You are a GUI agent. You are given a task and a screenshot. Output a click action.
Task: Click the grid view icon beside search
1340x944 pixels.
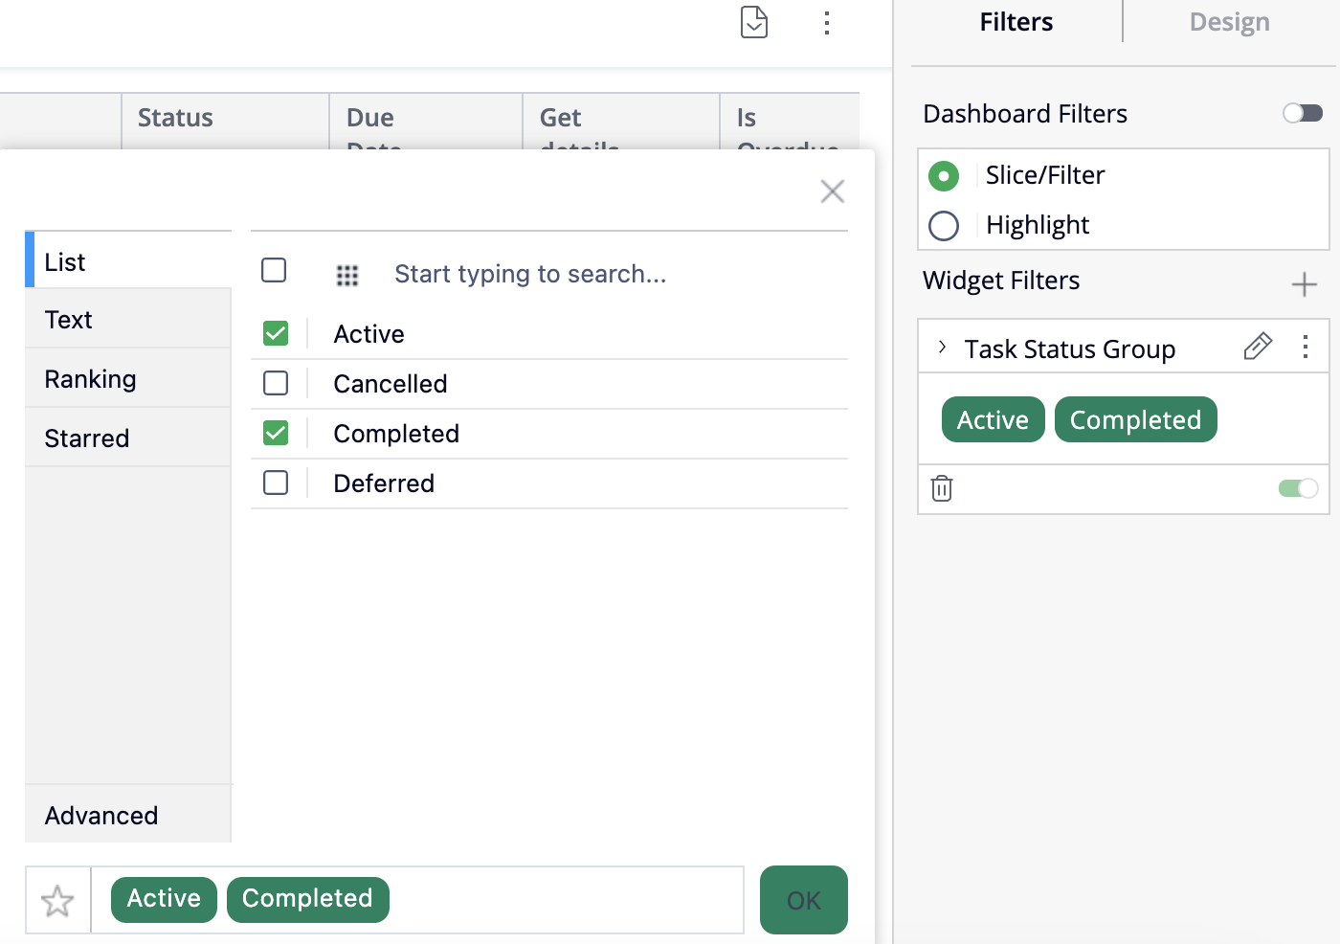point(347,276)
